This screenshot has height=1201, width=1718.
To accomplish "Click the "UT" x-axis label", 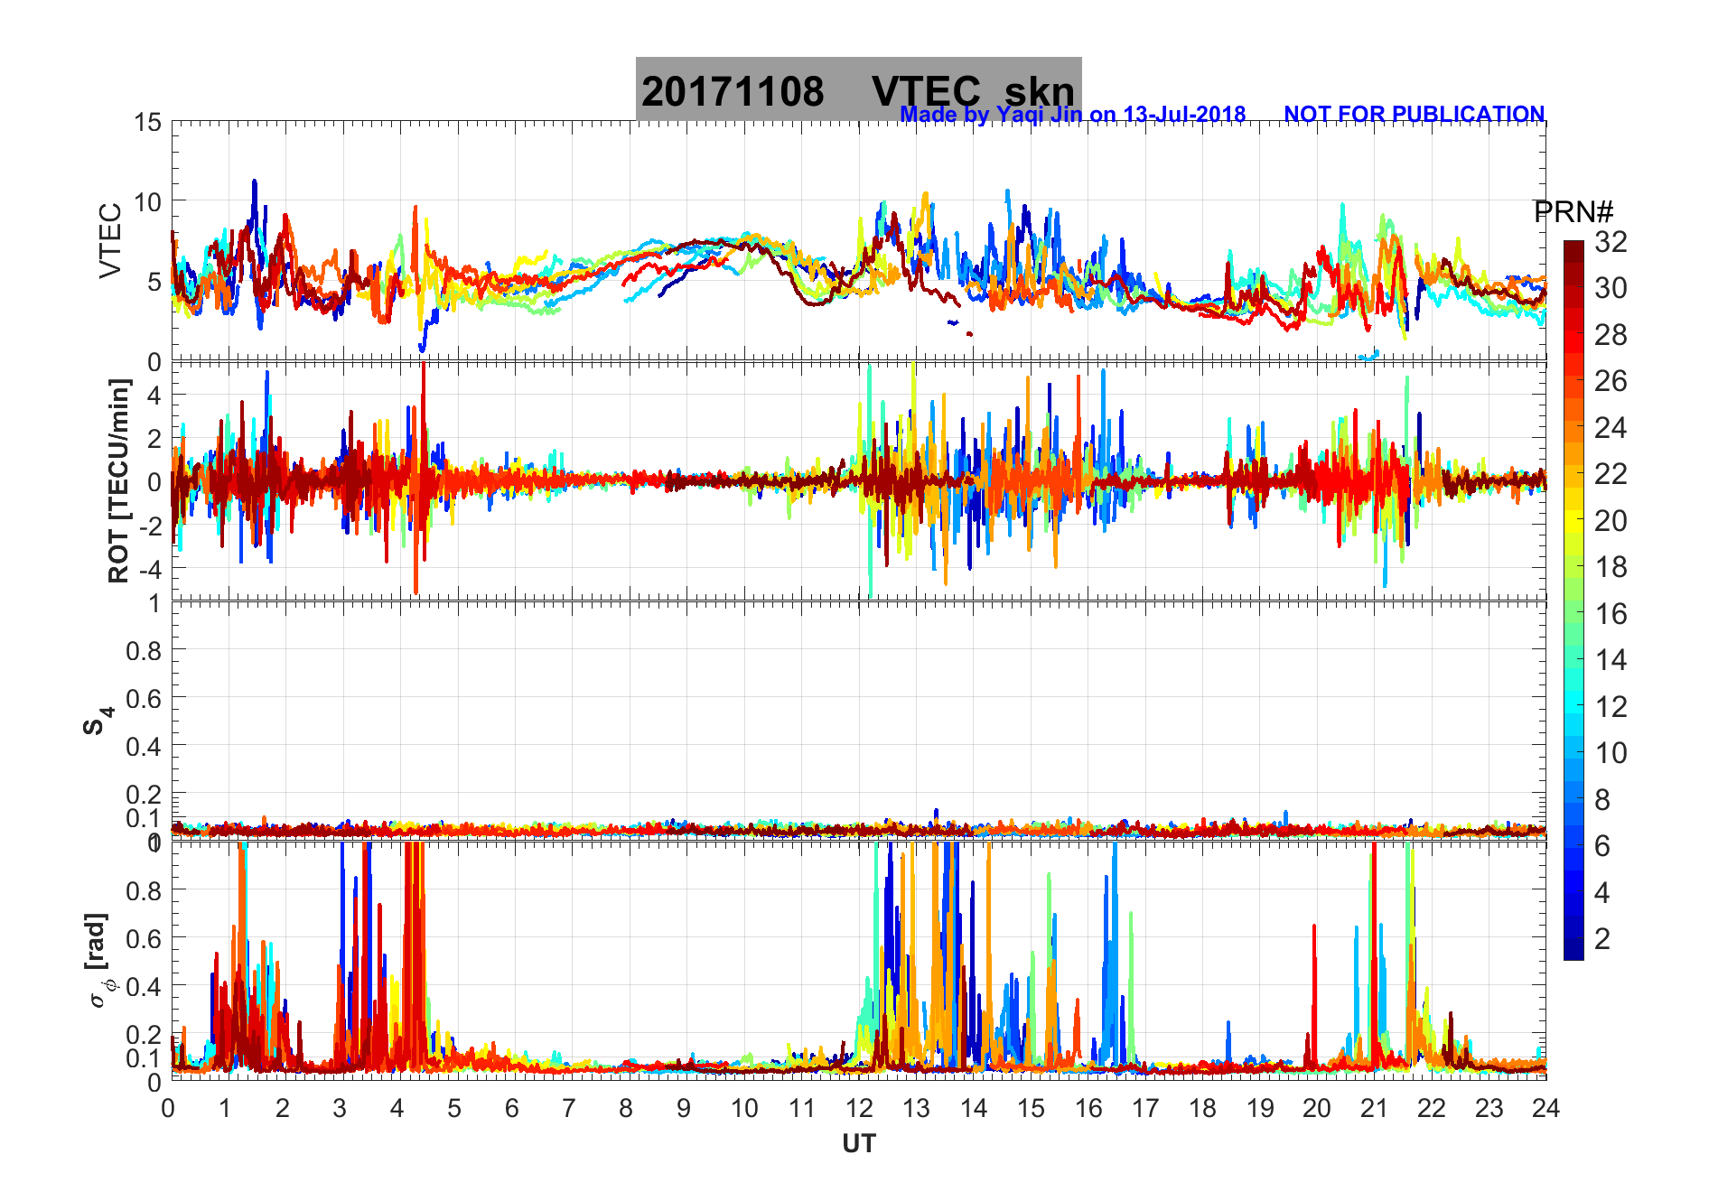I will (859, 1144).
